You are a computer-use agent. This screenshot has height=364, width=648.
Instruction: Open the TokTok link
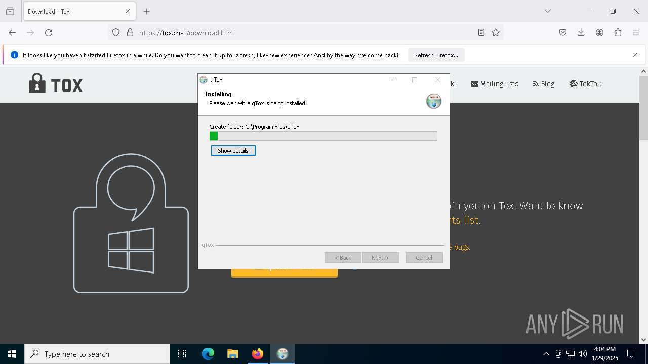coord(585,84)
